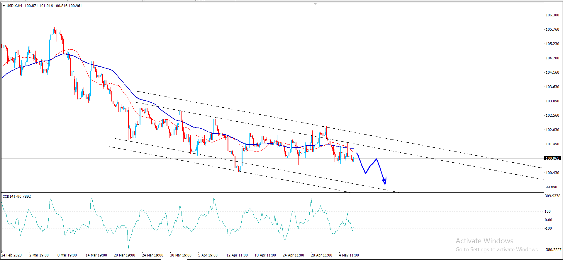Click the chart shift triangle marker at top
The height and width of the screenshot is (260, 563).
click(315, 4)
